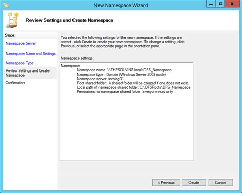242x193 pixels.
Task: Select the Local path C:\DFSRoots line
Action: [134, 87]
